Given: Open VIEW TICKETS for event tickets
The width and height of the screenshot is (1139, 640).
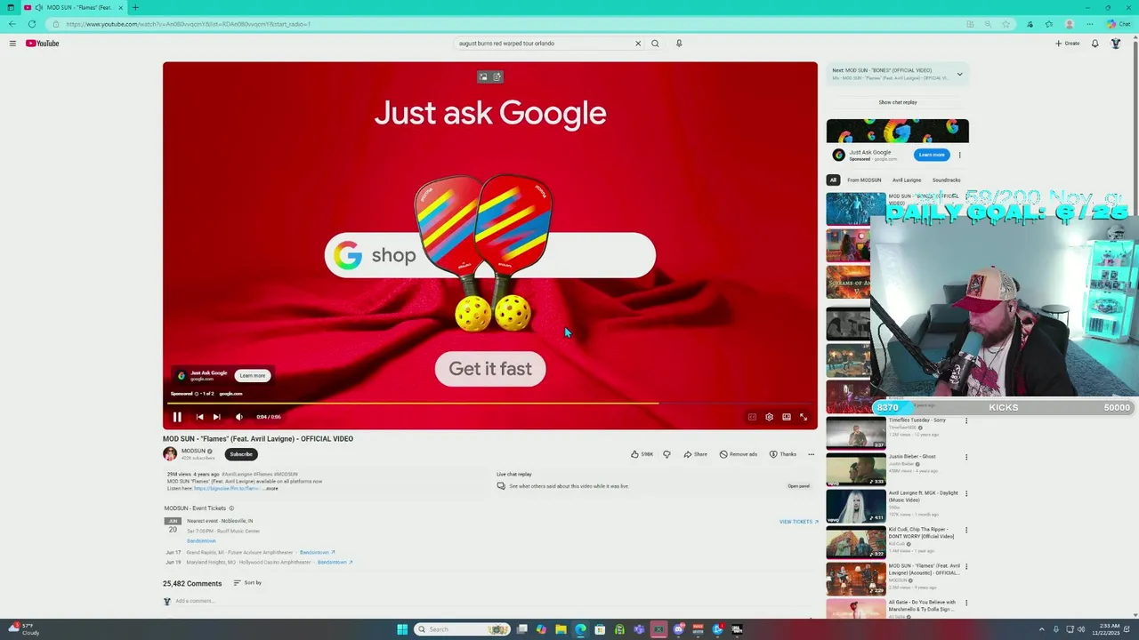Looking at the screenshot, I should pyautogui.click(x=798, y=522).
